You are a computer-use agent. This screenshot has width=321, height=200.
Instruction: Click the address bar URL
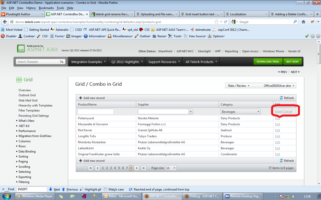pyautogui.click(x=88, y=22)
